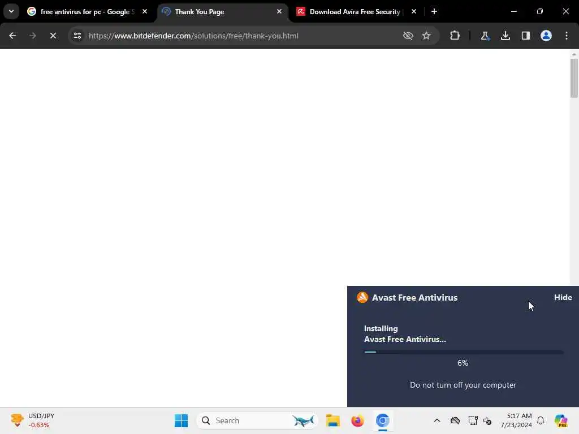Click the 'Avast Free Antivirus' popup title
Screen dimensions: 579x434
414,297
